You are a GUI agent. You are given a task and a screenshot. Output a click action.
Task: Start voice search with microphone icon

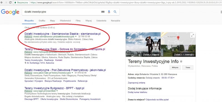tap(109, 12)
